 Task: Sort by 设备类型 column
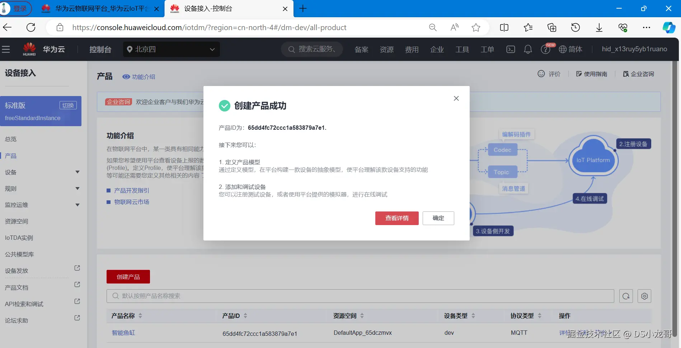pyautogui.click(x=473, y=316)
